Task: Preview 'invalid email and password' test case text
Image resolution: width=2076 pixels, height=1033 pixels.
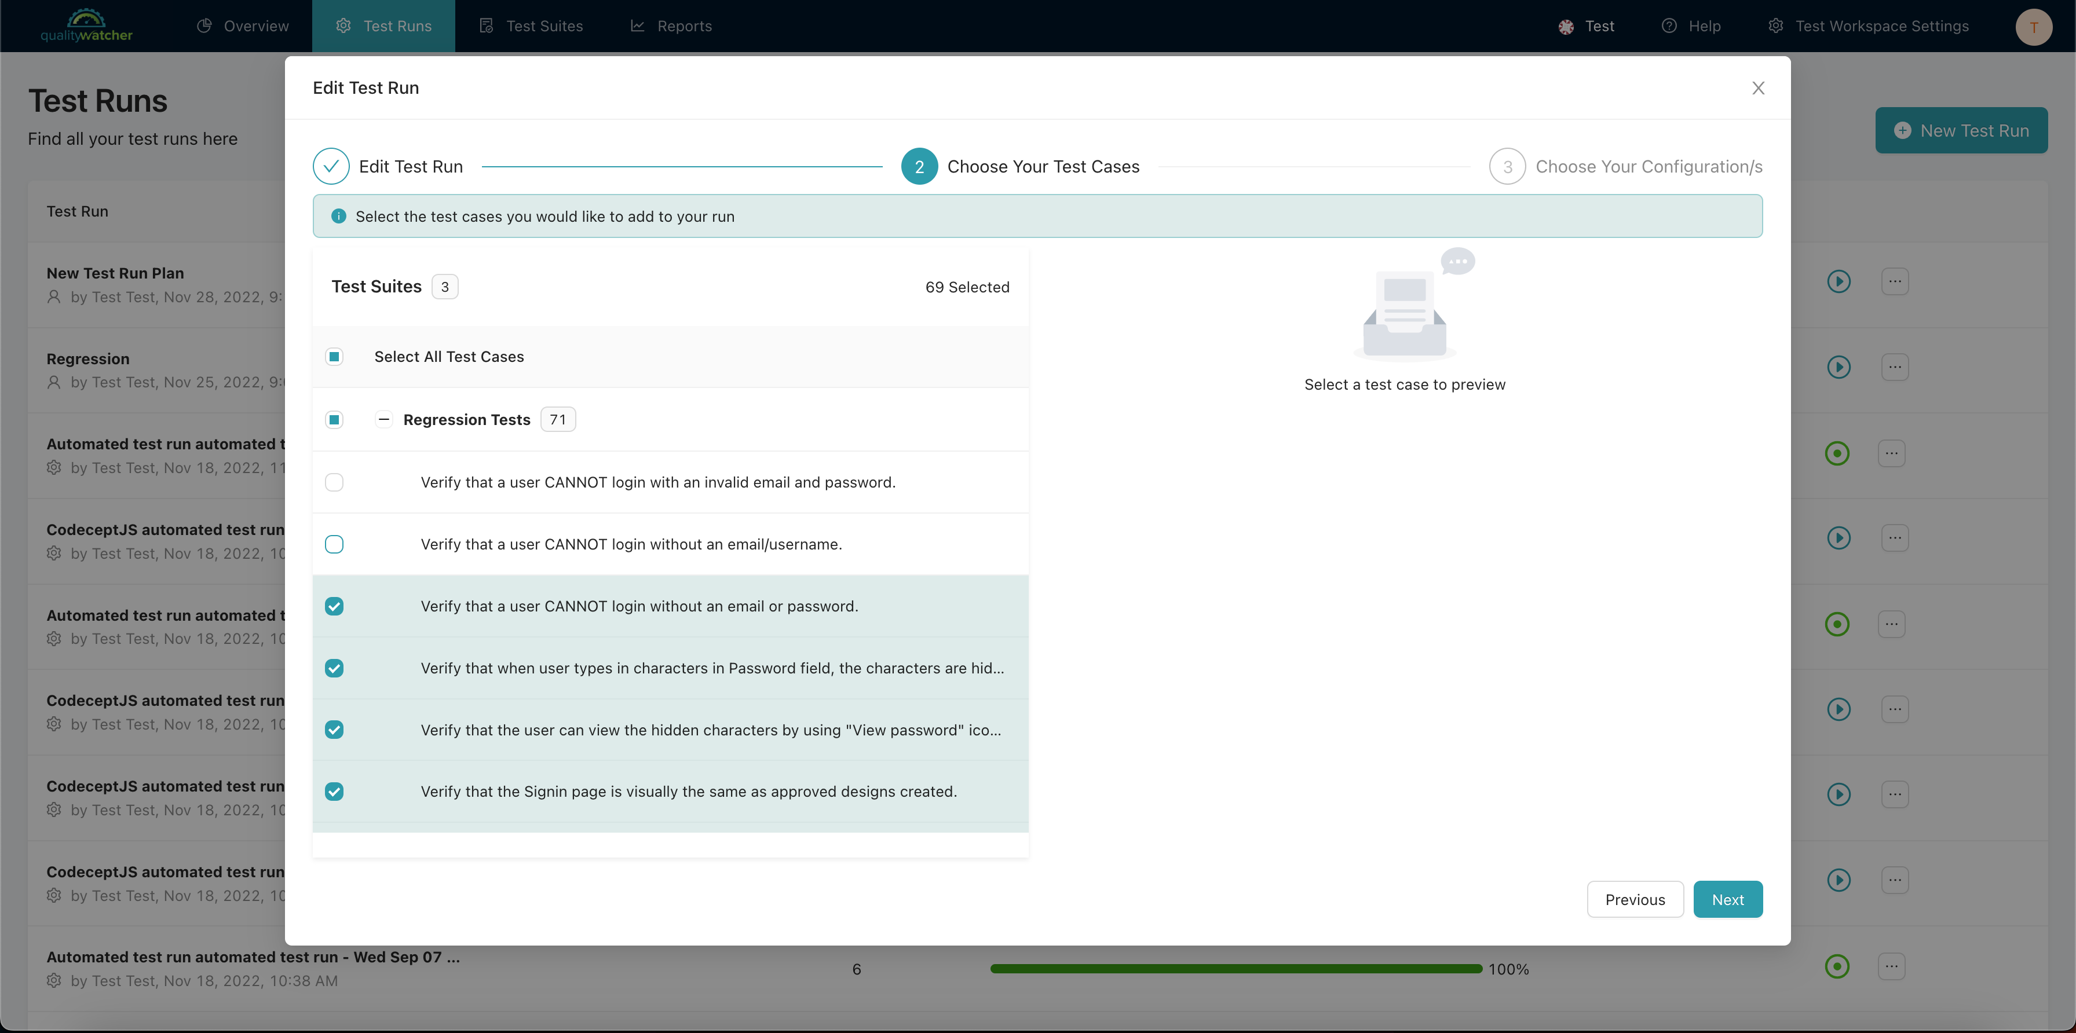Action: click(x=657, y=482)
